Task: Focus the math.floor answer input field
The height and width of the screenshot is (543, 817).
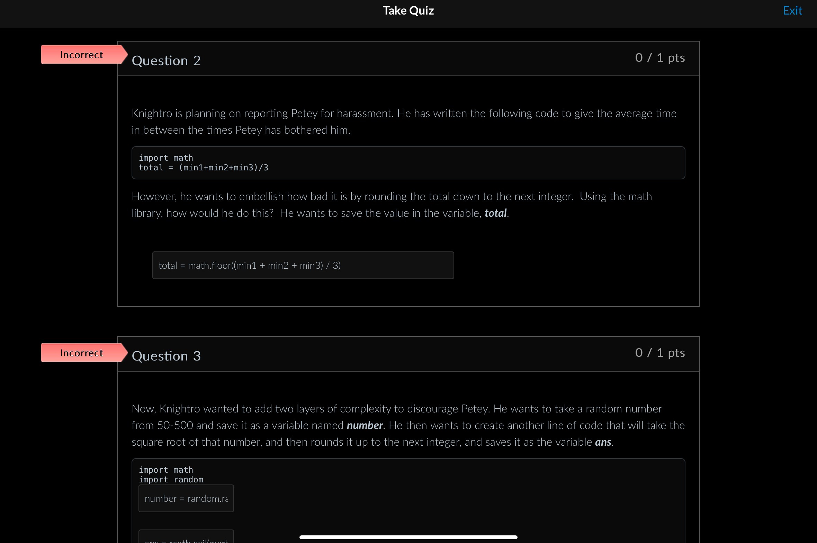Action: point(303,265)
